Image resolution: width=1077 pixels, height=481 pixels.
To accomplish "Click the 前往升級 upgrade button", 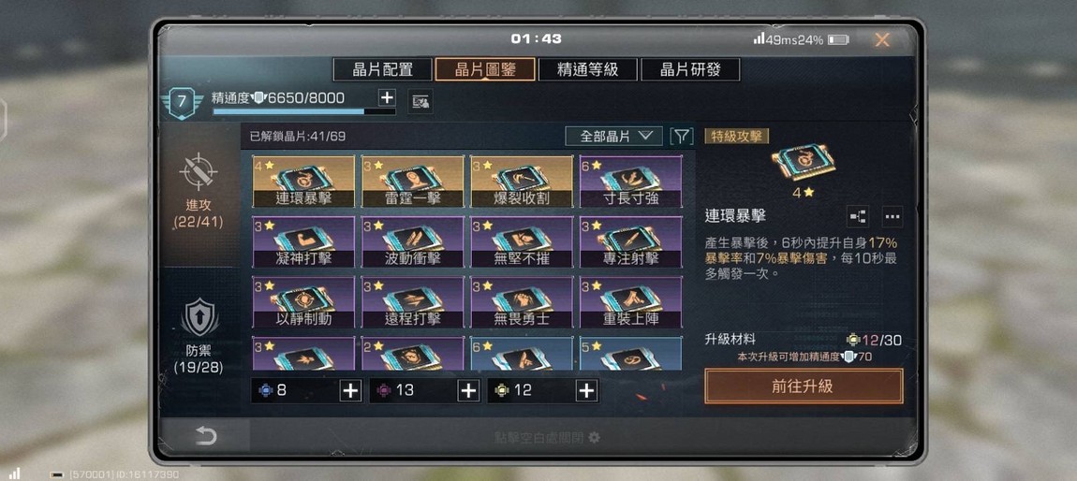I will pyautogui.click(x=804, y=386).
